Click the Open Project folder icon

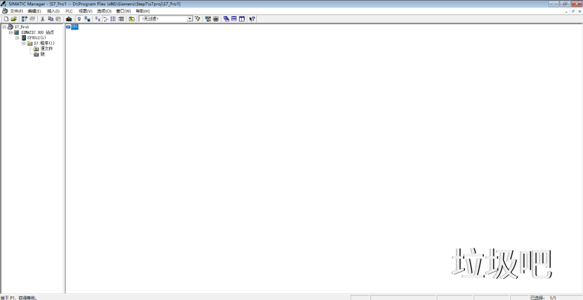tap(14, 19)
